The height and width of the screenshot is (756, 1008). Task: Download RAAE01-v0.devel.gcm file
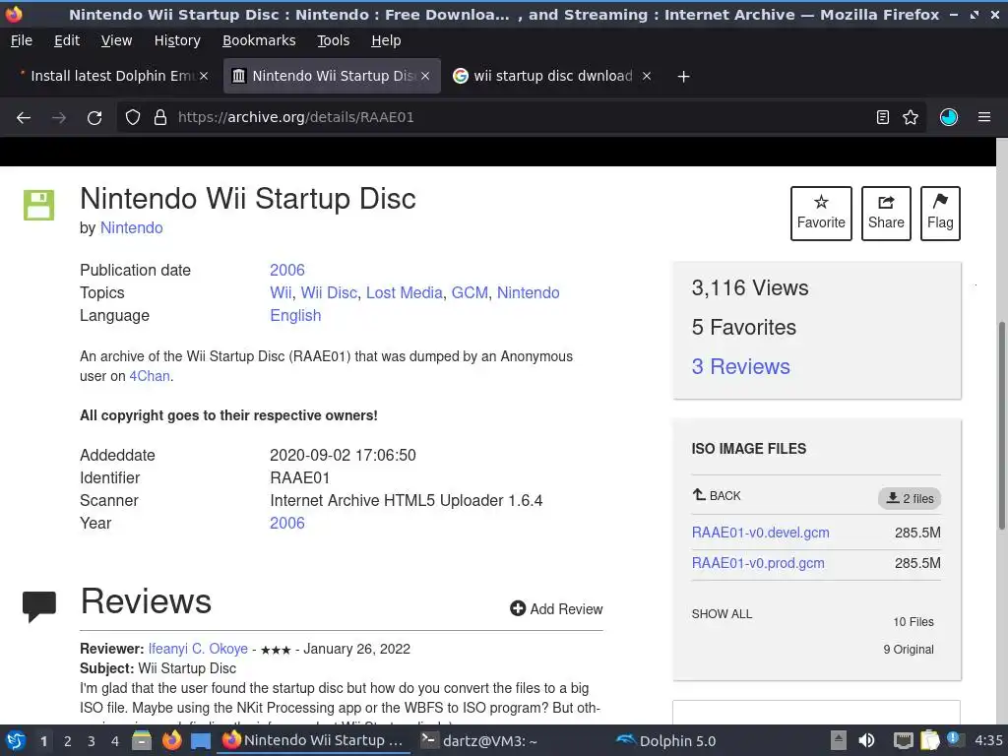(x=761, y=533)
